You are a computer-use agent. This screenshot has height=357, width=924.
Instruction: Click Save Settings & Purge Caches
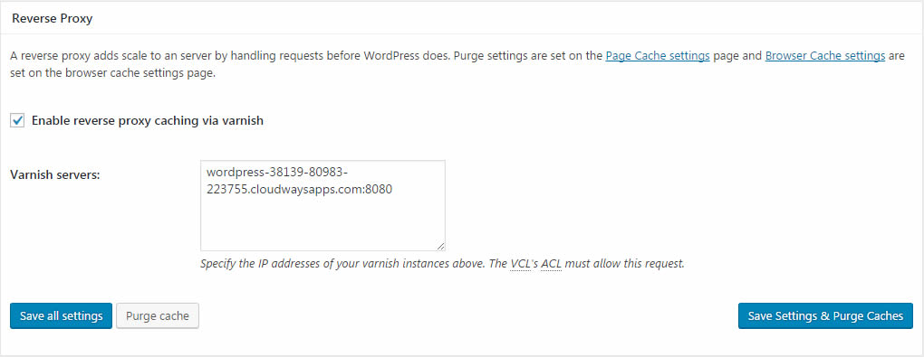[825, 315]
